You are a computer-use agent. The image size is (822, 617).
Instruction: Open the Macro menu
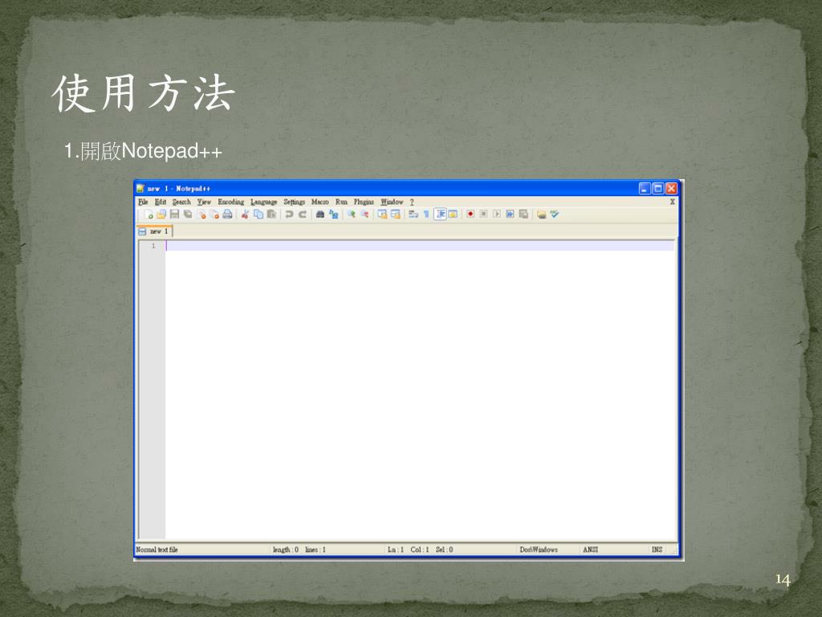[x=319, y=202]
